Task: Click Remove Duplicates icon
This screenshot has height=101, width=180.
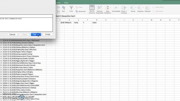Action: 100,10
